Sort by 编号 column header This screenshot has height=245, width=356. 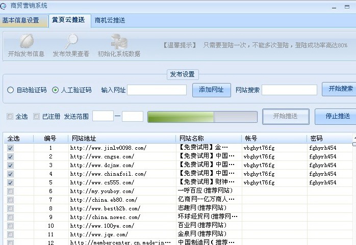pos(50,139)
